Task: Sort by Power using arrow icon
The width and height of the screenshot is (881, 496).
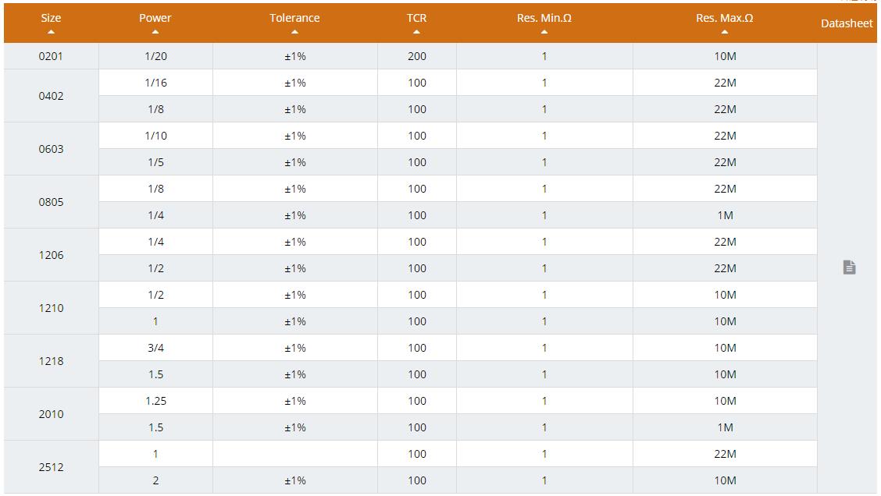Action: (155, 32)
